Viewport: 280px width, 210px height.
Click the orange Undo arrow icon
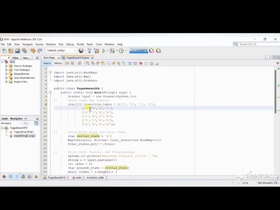click(x=33, y=51)
